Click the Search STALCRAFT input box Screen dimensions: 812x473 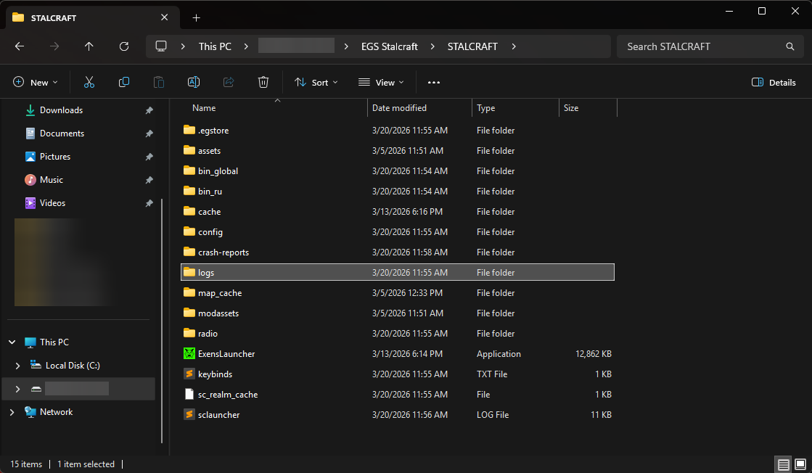click(x=700, y=46)
